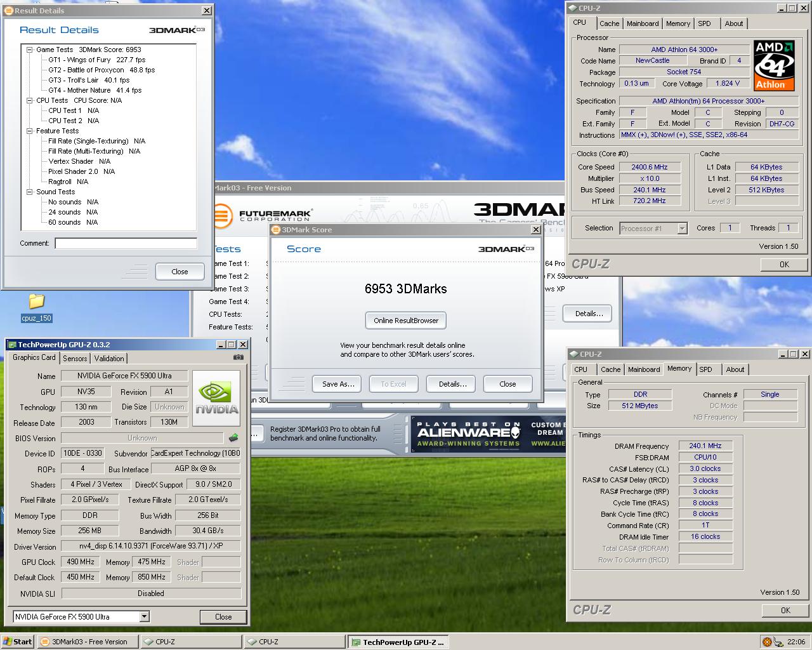The image size is (812, 650).
Task: Click the Comment input field
Action: point(126,243)
